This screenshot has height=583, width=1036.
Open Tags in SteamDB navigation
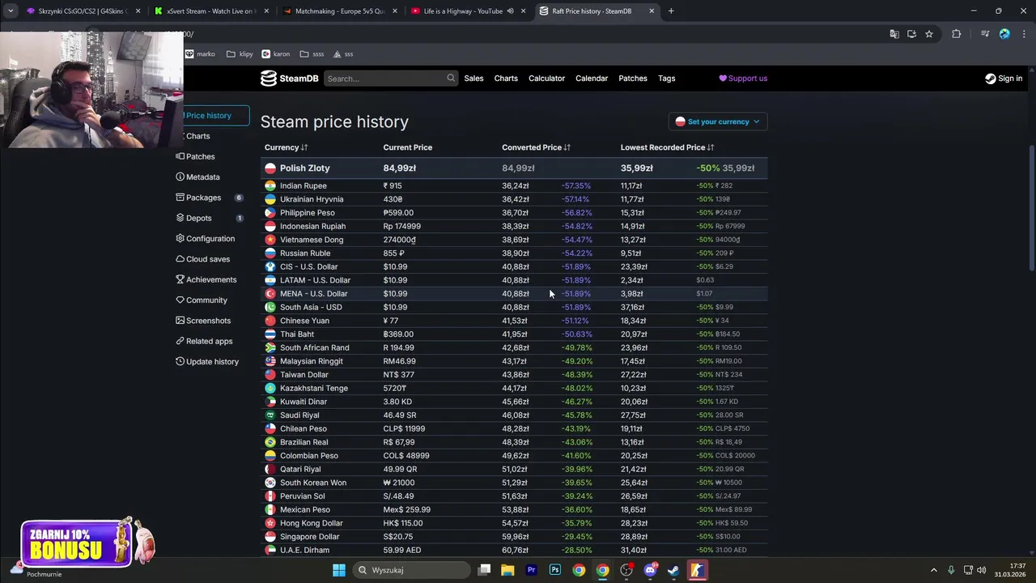[666, 79]
